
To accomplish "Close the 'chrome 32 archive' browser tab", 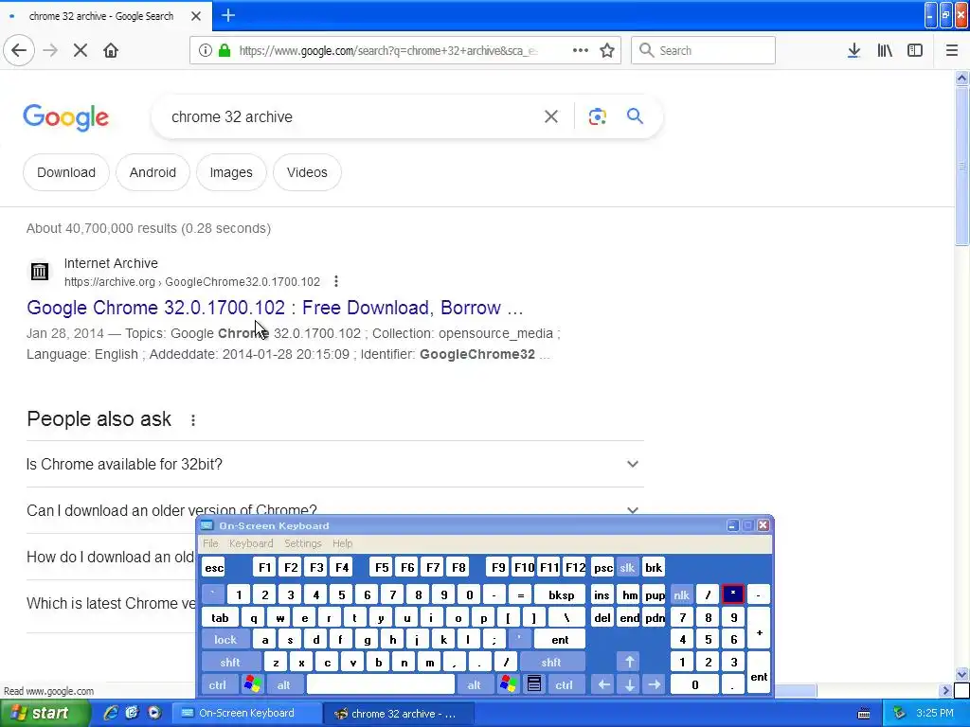I will [x=195, y=16].
